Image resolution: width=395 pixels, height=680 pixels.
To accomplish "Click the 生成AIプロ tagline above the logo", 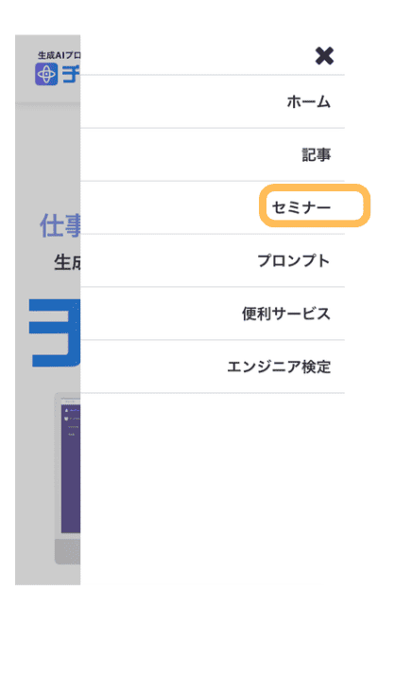I will 59,55.
